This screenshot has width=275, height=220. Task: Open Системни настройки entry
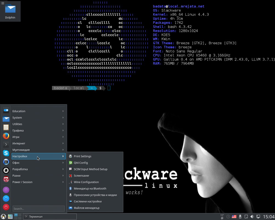[x=95, y=201]
